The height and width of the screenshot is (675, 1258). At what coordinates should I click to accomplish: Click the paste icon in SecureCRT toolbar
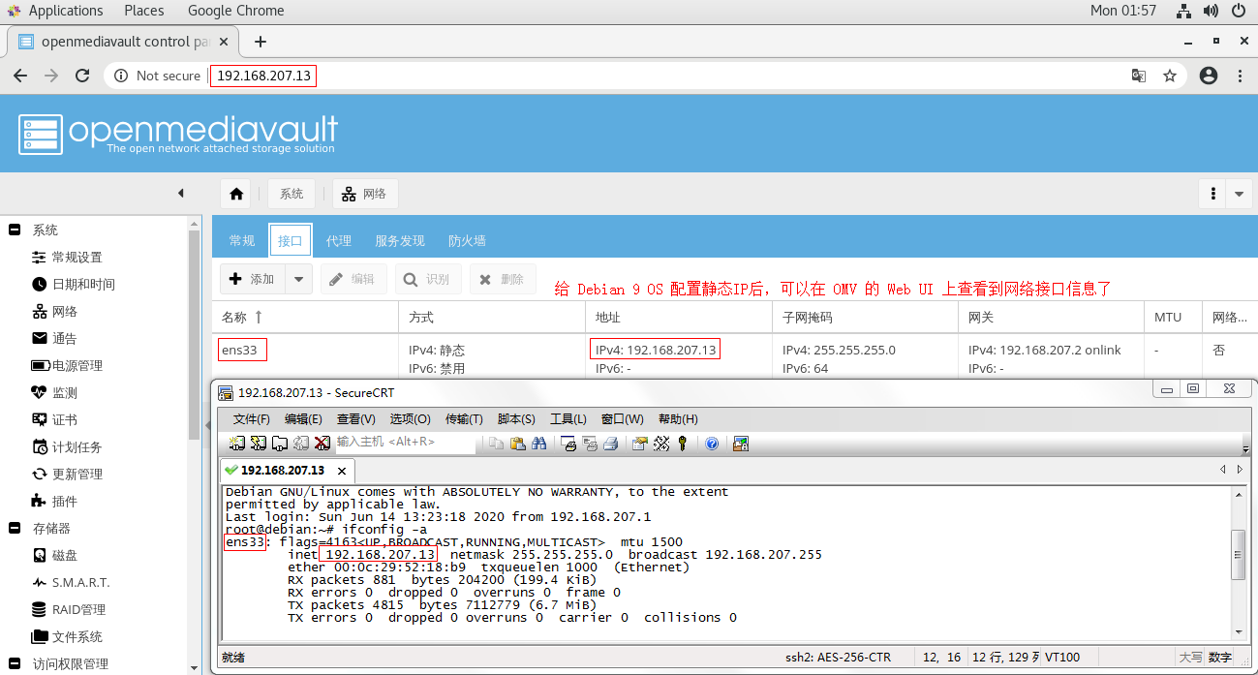tap(518, 443)
